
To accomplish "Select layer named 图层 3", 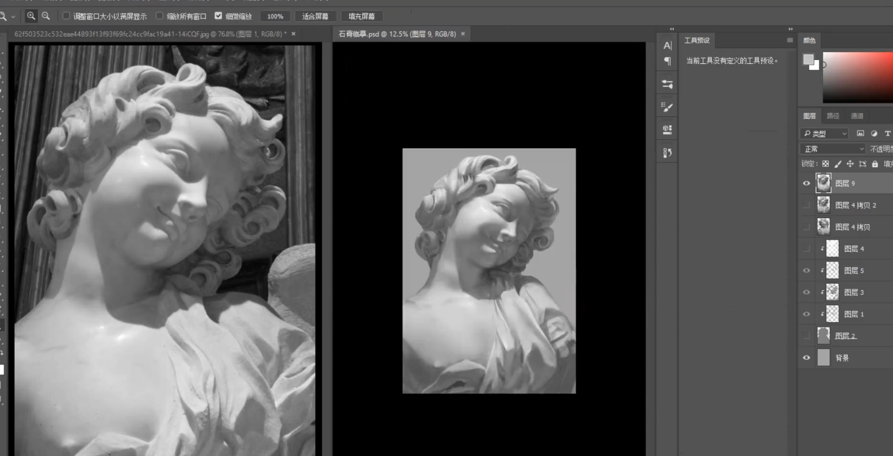I will coord(854,292).
